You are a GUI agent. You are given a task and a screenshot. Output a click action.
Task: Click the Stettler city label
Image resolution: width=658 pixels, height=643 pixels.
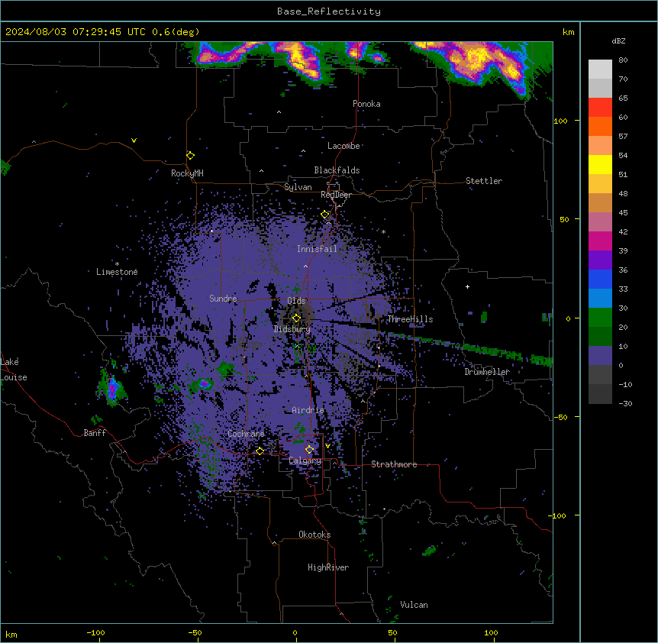484,181
